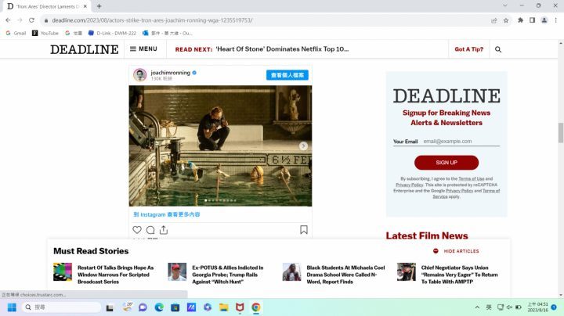Image resolution: width=564 pixels, height=316 pixels.
Task: Focus the Your Email input field
Action: (461, 142)
